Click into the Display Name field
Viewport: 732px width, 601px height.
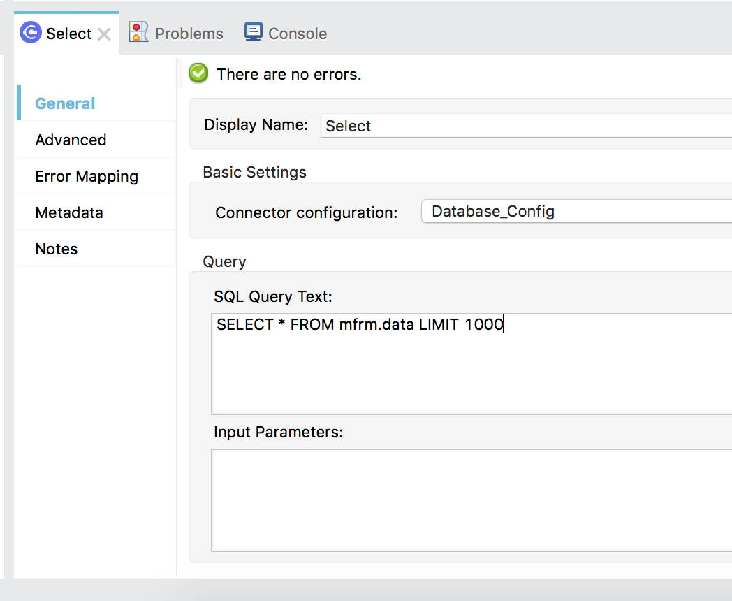(x=524, y=126)
